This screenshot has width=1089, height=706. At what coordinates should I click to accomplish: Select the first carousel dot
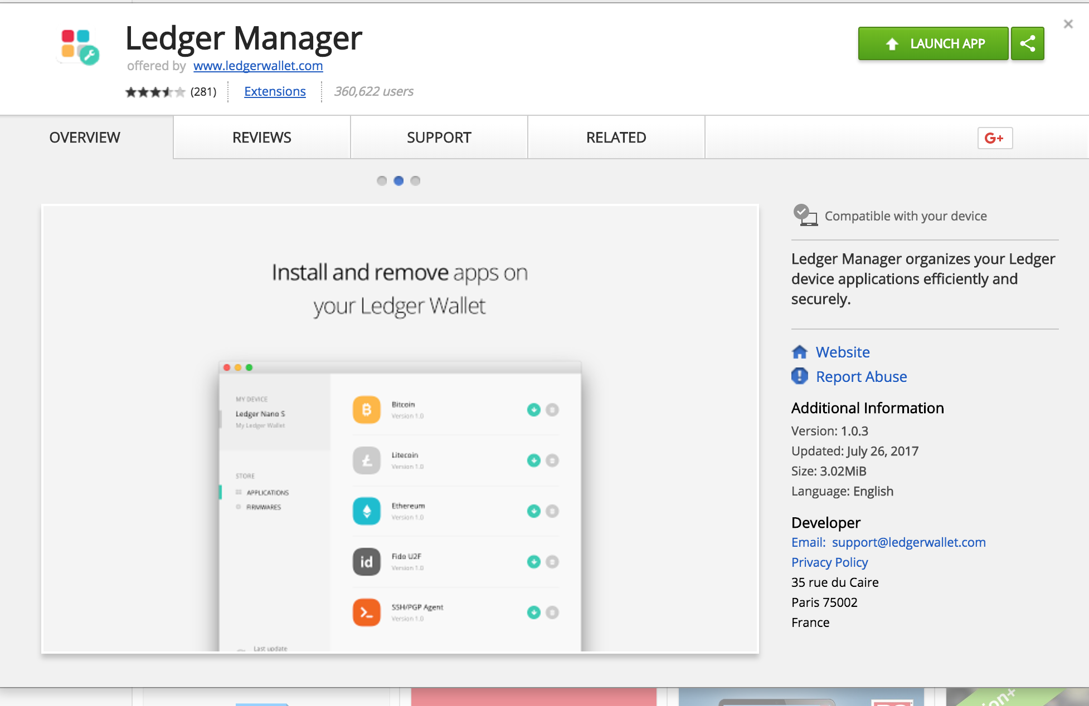(382, 180)
